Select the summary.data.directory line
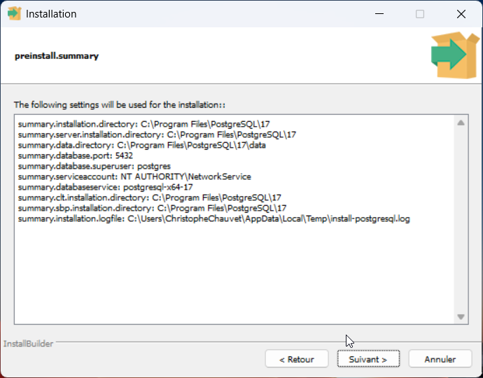Image resolution: width=483 pixels, height=378 pixels. [x=141, y=145]
